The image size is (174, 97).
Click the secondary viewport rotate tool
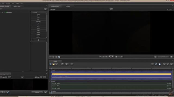tap(5, 92)
